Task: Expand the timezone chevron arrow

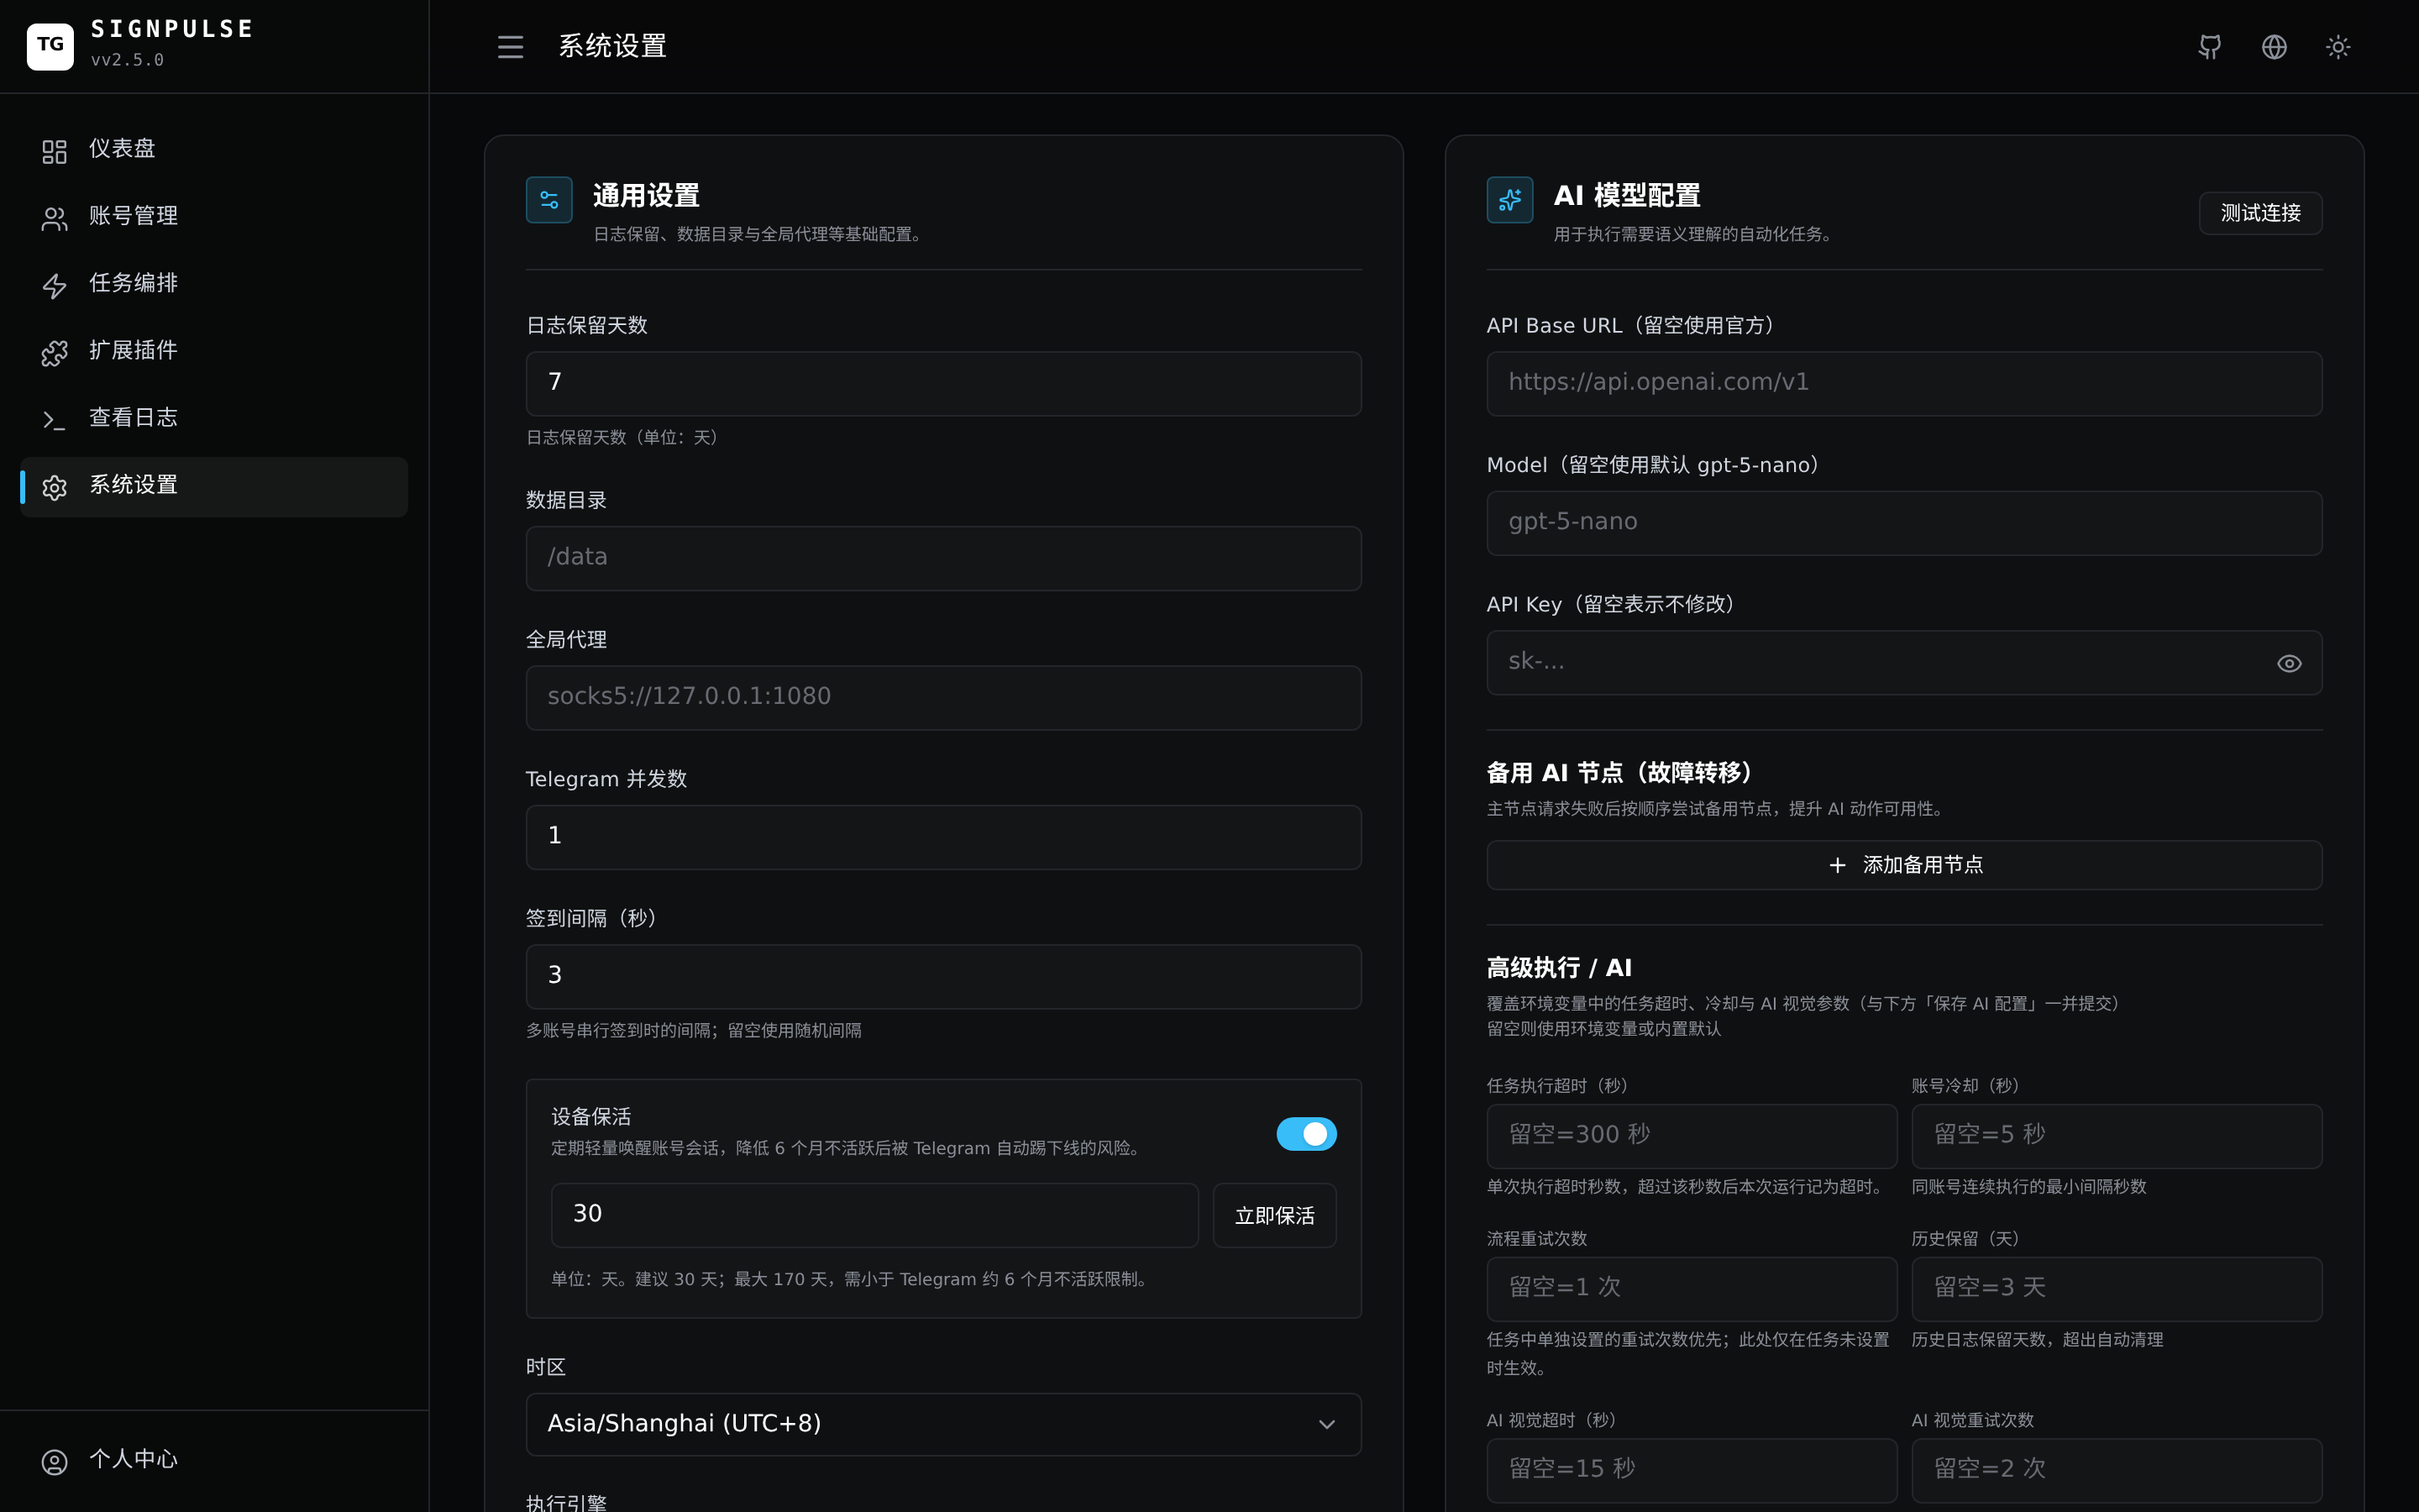Action: [1326, 1424]
